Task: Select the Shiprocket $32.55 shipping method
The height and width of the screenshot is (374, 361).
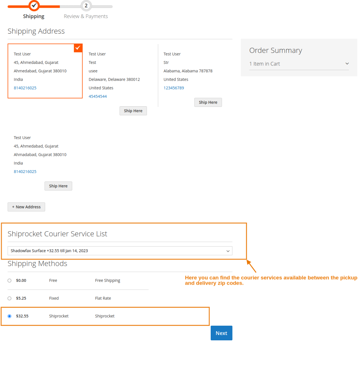Action: [9, 316]
